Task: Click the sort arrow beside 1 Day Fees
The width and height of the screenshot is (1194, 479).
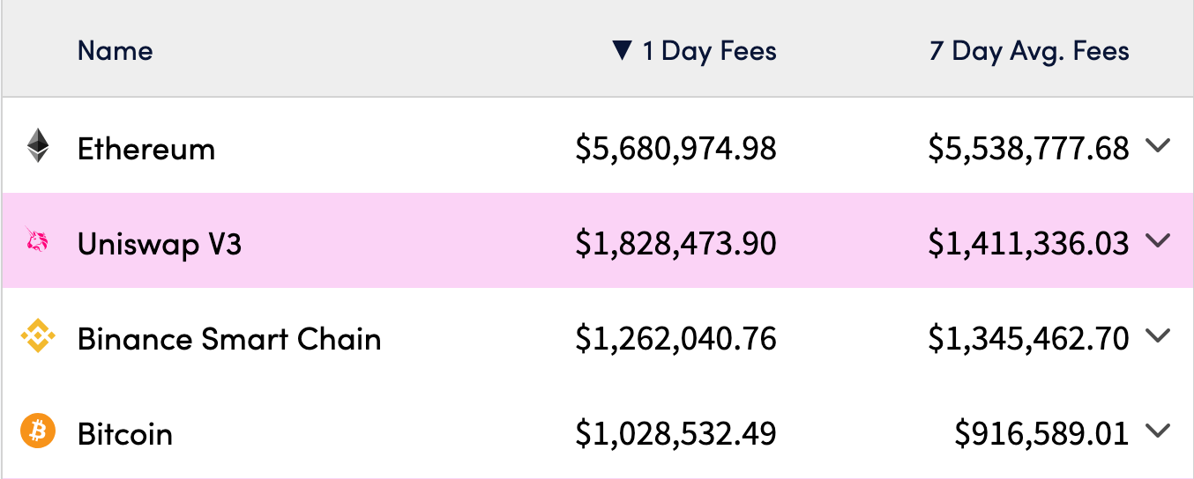Action: tap(623, 51)
